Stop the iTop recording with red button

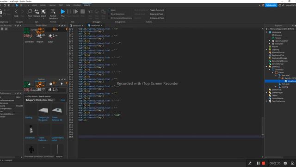[x=264, y=163]
